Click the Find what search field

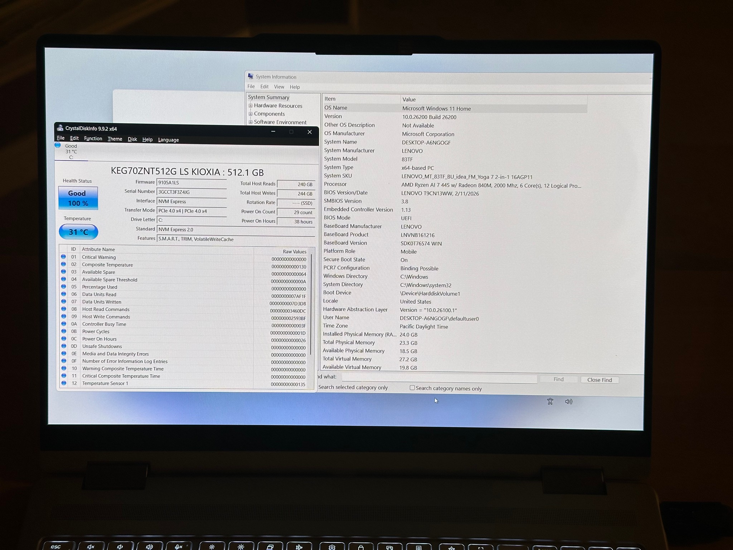tap(439, 378)
